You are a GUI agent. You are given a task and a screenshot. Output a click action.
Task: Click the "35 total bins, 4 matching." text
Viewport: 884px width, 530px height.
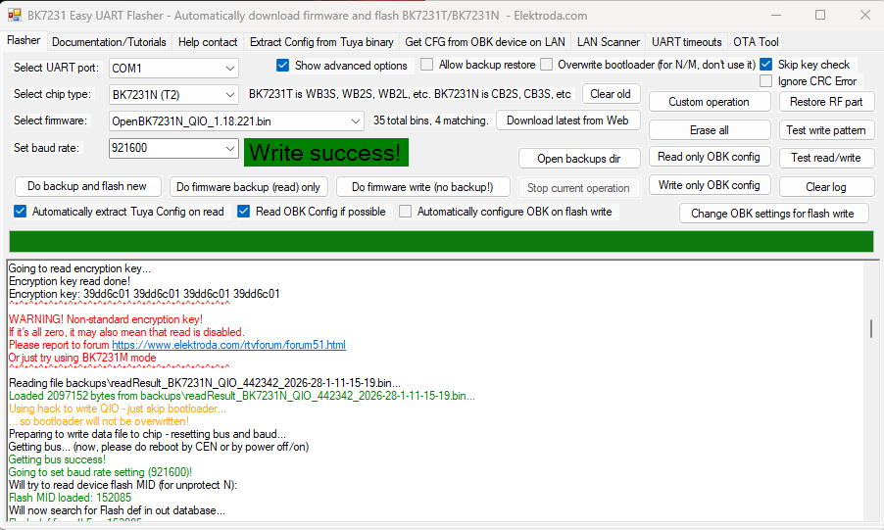(430, 120)
